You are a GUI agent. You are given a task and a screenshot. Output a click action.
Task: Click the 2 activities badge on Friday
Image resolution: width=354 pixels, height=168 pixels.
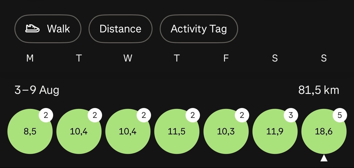(x=242, y=115)
